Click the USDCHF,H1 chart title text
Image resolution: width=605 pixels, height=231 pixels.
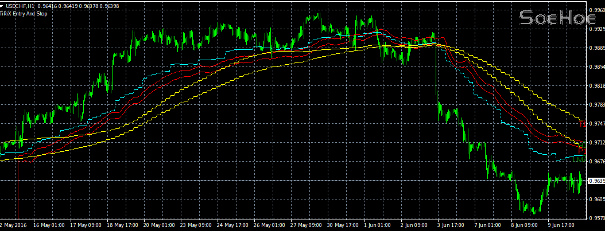(20, 6)
